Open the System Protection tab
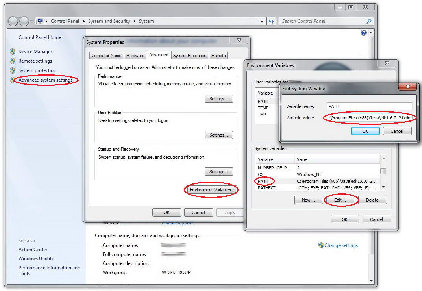The image size is (422, 291). click(190, 56)
